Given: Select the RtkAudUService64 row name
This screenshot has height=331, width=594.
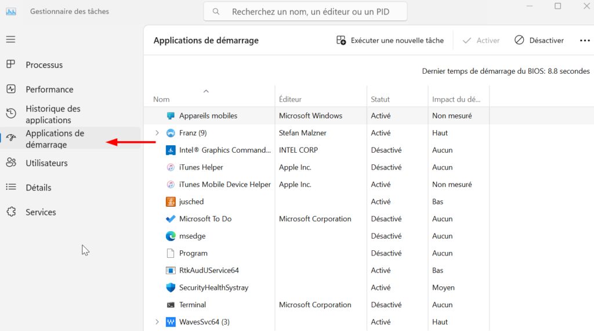Looking at the screenshot, I should [209, 271].
